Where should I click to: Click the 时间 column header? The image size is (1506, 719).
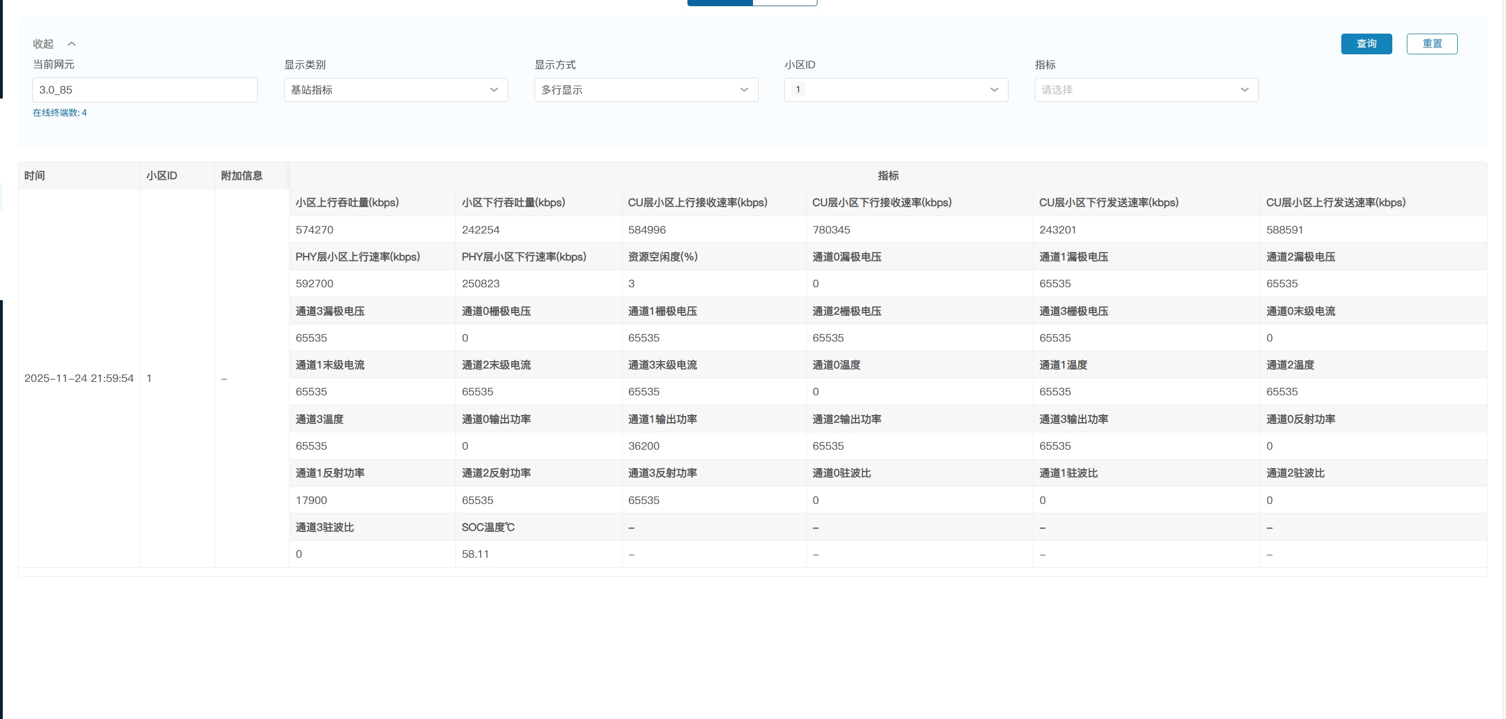coord(35,175)
